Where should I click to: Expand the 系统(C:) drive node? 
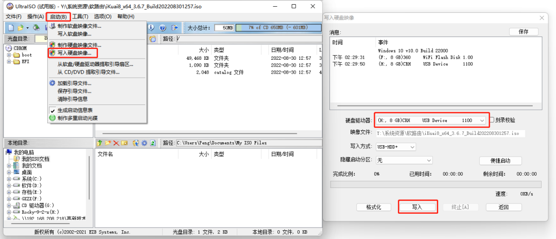coord(9,179)
